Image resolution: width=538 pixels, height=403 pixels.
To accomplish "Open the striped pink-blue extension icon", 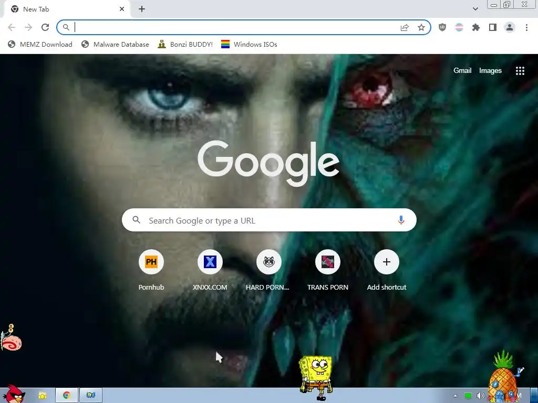I will click(459, 27).
